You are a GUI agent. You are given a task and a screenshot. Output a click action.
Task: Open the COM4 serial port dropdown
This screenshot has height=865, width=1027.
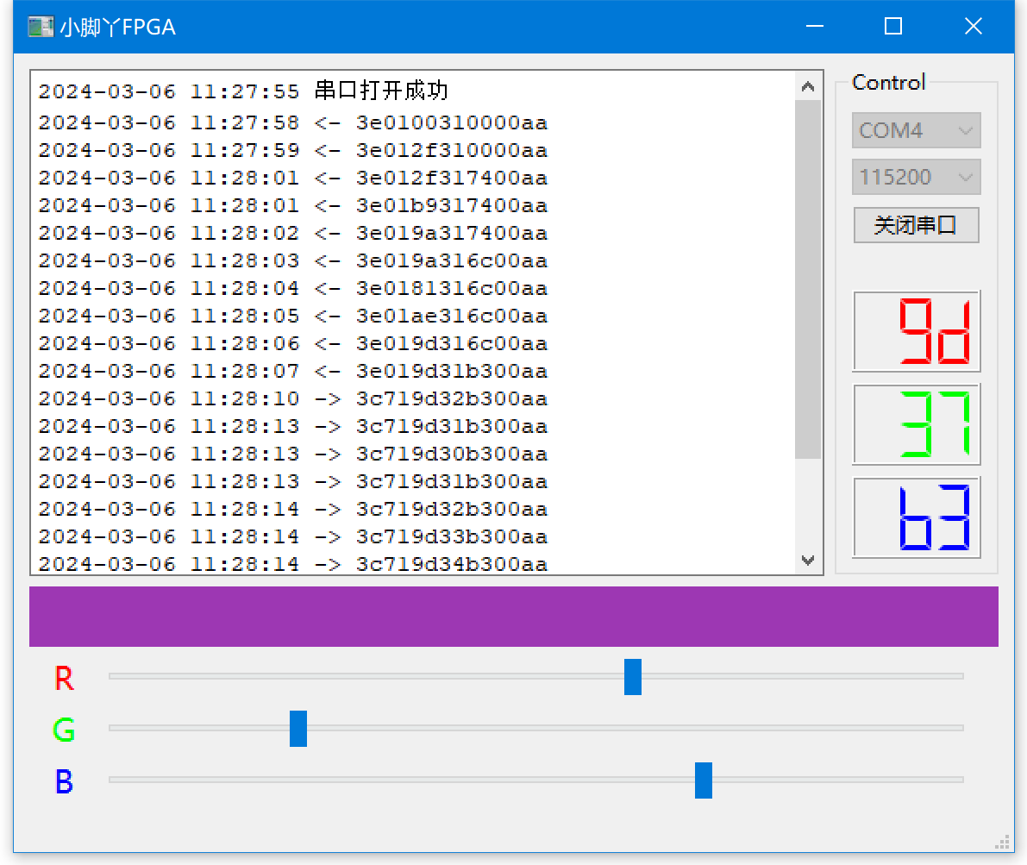point(916,130)
